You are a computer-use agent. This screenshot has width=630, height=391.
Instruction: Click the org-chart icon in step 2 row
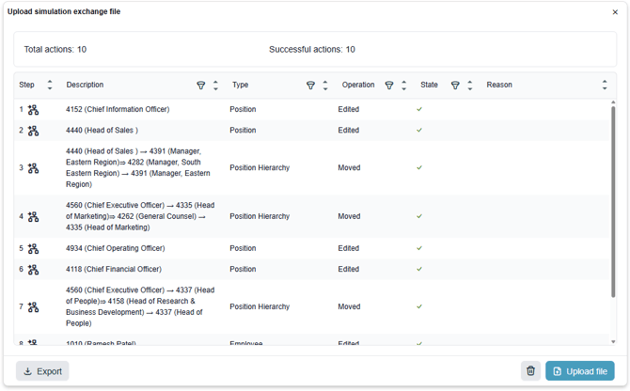[x=33, y=131]
